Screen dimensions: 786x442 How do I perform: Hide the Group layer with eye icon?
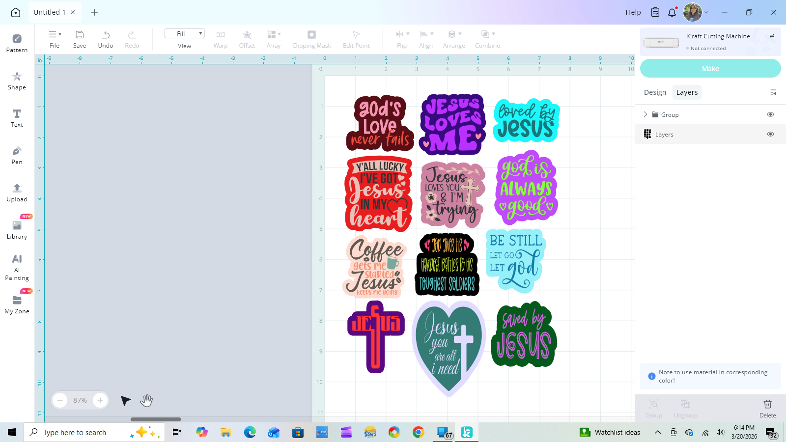[x=770, y=114]
